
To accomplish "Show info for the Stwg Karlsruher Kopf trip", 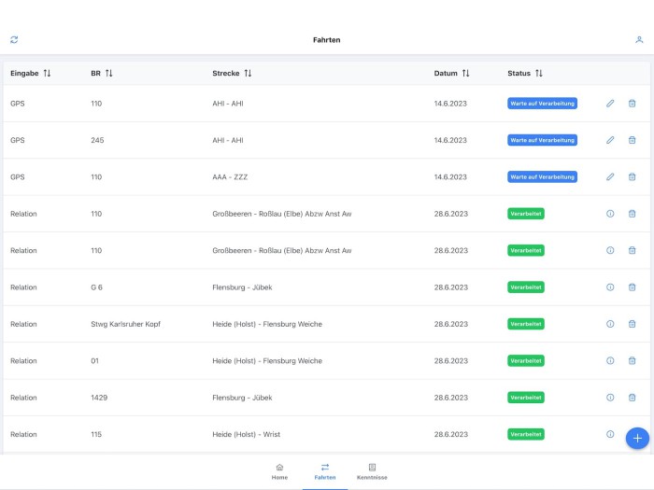I will [x=610, y=324].
